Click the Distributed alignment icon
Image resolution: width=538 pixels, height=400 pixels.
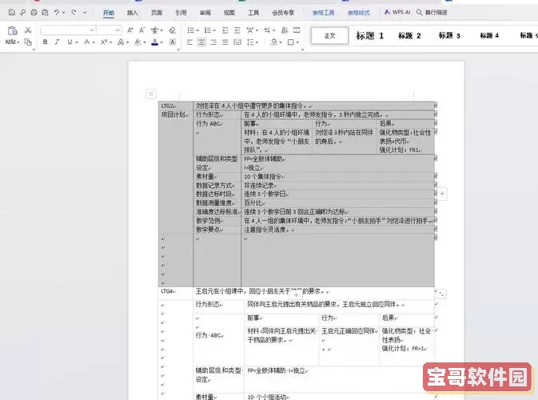click(x=237, y=42)
